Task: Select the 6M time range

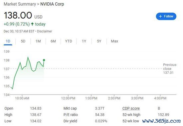Action: click(x=53, y=41)
